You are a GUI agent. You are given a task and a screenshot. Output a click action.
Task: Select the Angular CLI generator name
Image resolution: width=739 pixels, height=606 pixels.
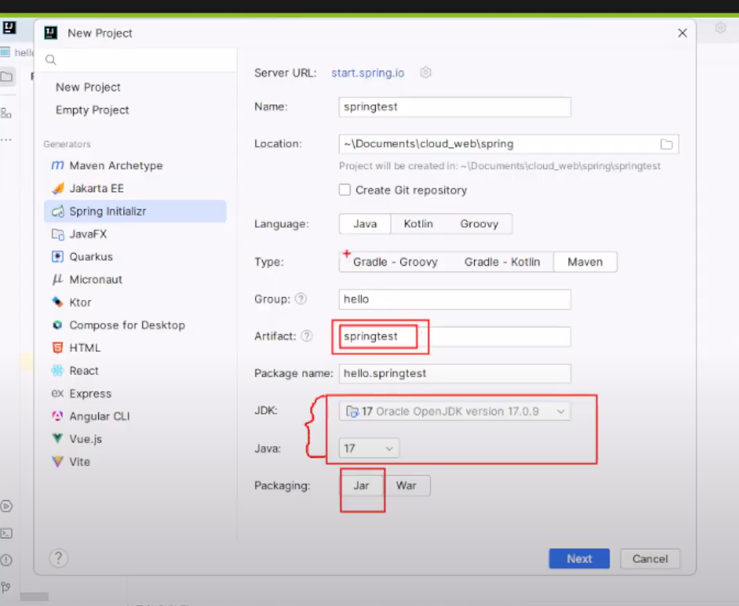pos(100,416)
